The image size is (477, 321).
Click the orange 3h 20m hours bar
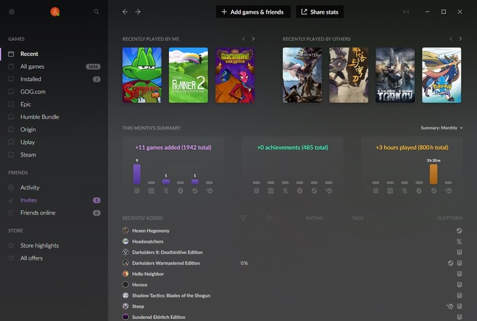point(433,174)
